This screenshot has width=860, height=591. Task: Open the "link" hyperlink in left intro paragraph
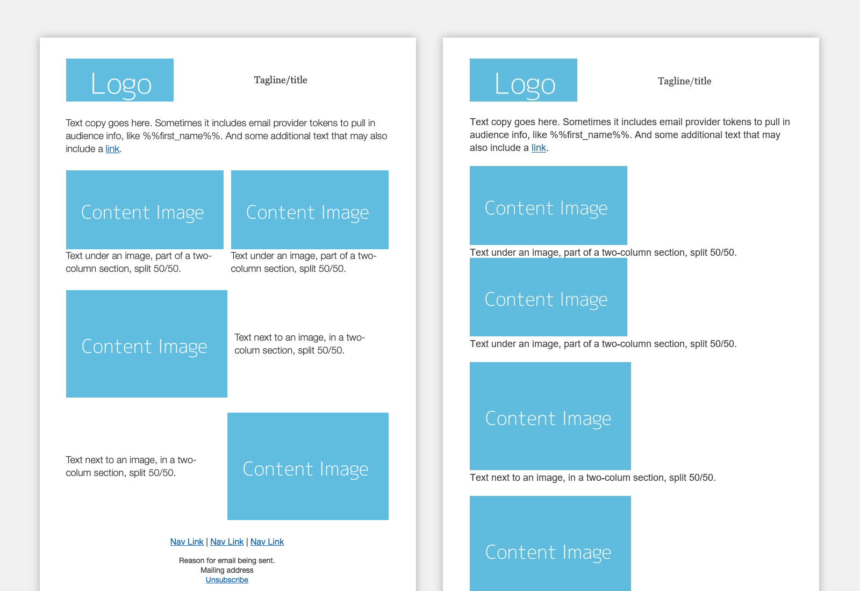tap(112, 149)
